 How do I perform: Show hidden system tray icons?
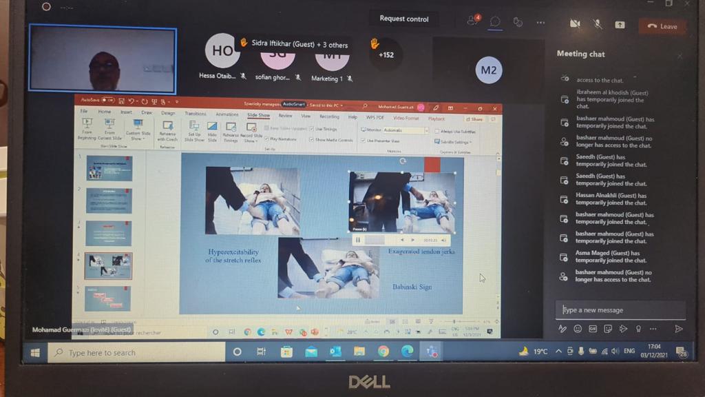pyautogui.click(x=558, y=351)
